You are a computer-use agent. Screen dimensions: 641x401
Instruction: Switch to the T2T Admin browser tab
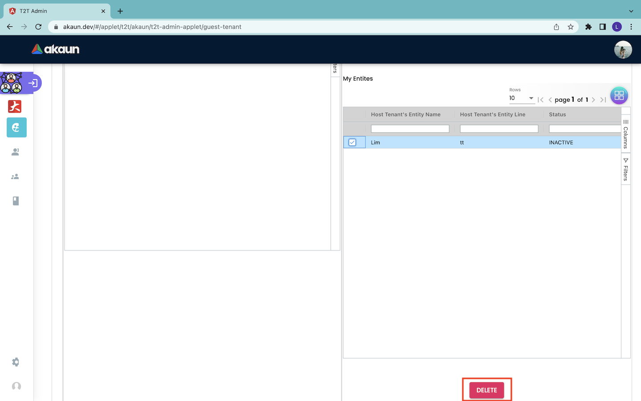tap(57, 11)
